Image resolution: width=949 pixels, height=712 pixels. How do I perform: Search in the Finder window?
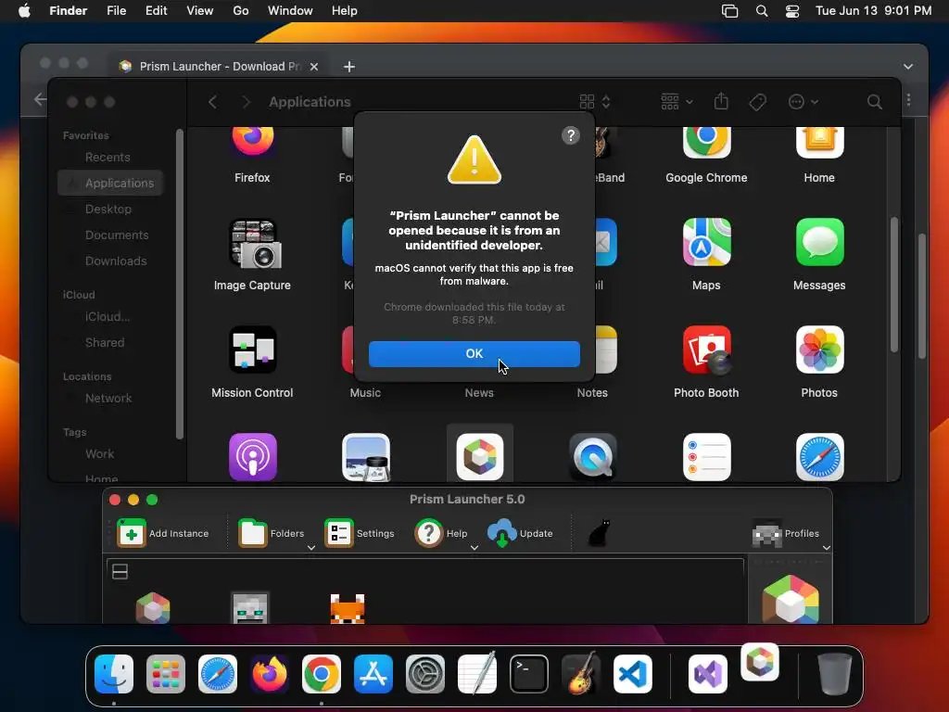pyautogui.click(x=874, y=102)
